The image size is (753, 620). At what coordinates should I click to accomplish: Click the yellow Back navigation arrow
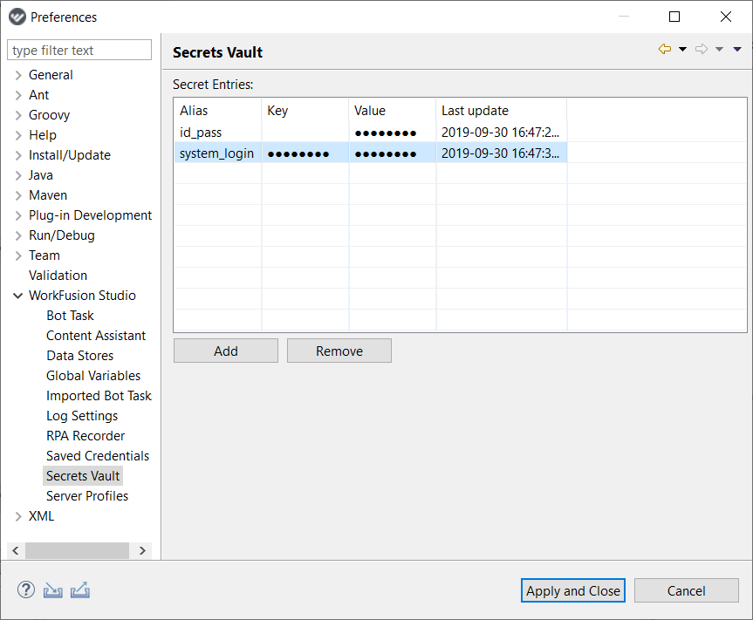pos(665,49)
